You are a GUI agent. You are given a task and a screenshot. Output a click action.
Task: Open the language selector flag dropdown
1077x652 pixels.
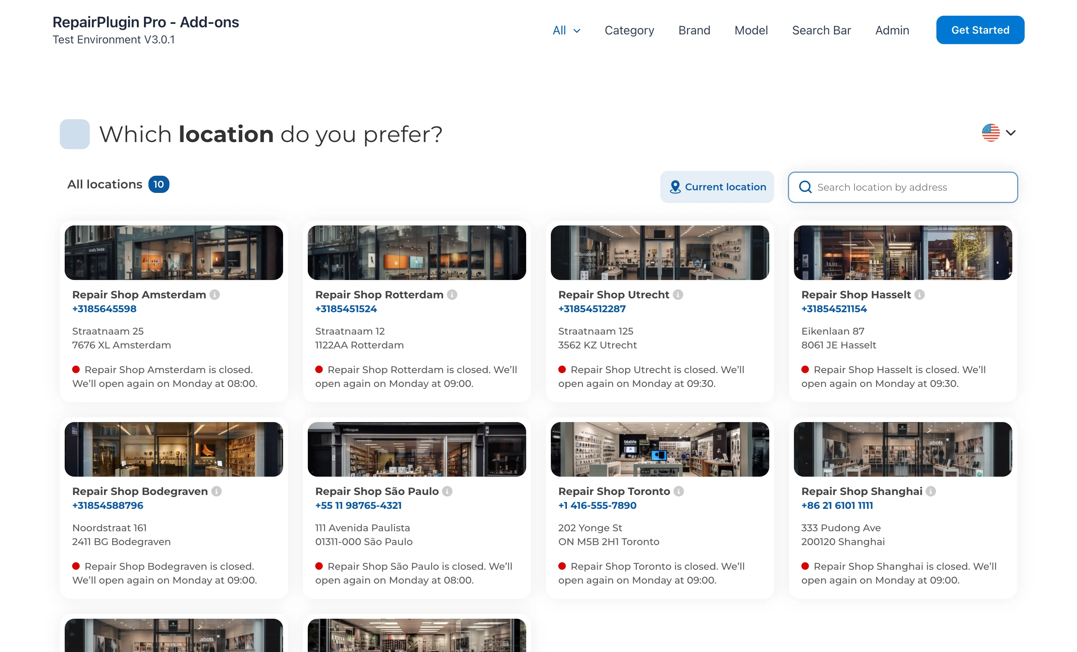click(x=991, y=133)
